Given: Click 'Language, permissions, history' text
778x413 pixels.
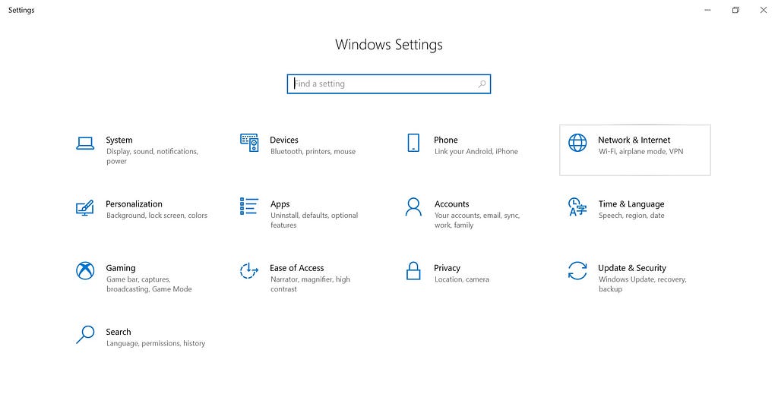Looking at the screenshot, I should [156, 344].
